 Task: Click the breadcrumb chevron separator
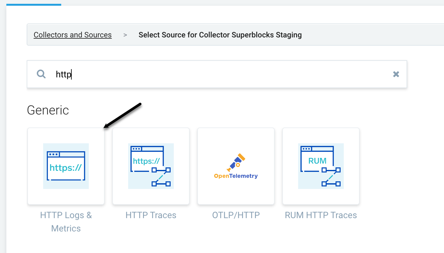pyautogui.click(x=125, y=35)
